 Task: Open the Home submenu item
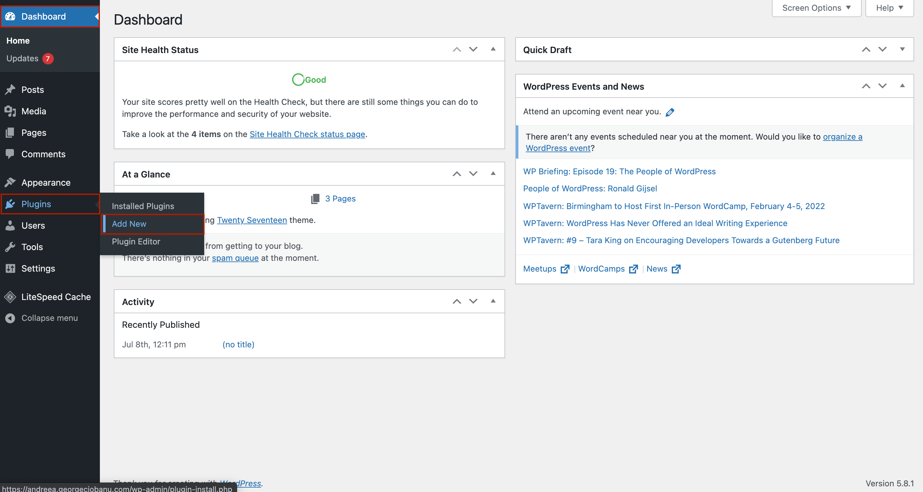tap(18, 41)
